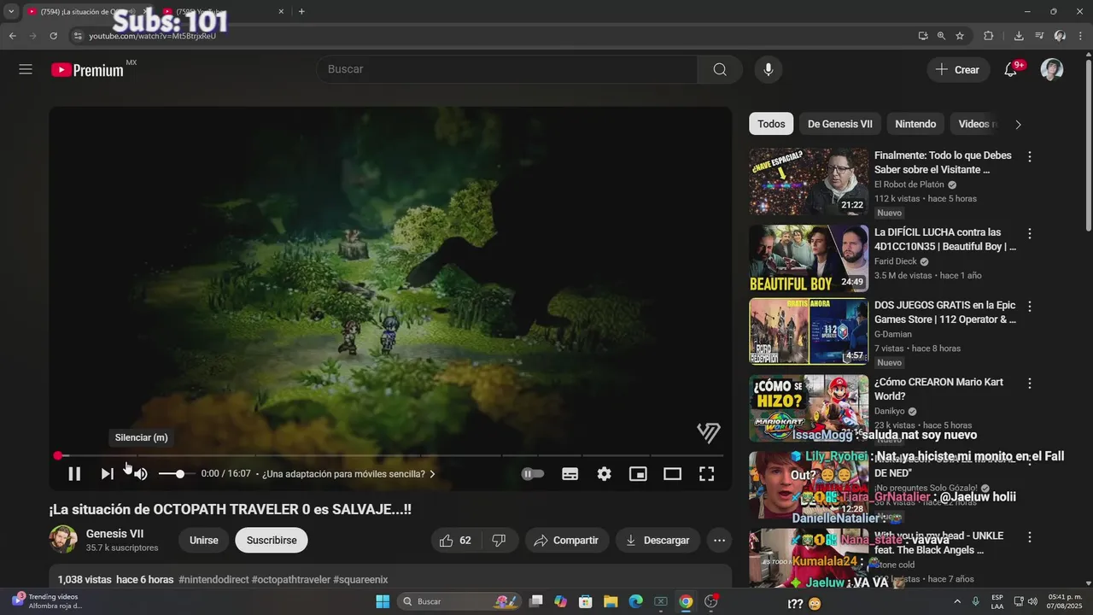This screenshot has width=1093, height=615.
Task: Open options for 'Finalmente: Todo lo que Debes' video
Action: [1030, 157]
